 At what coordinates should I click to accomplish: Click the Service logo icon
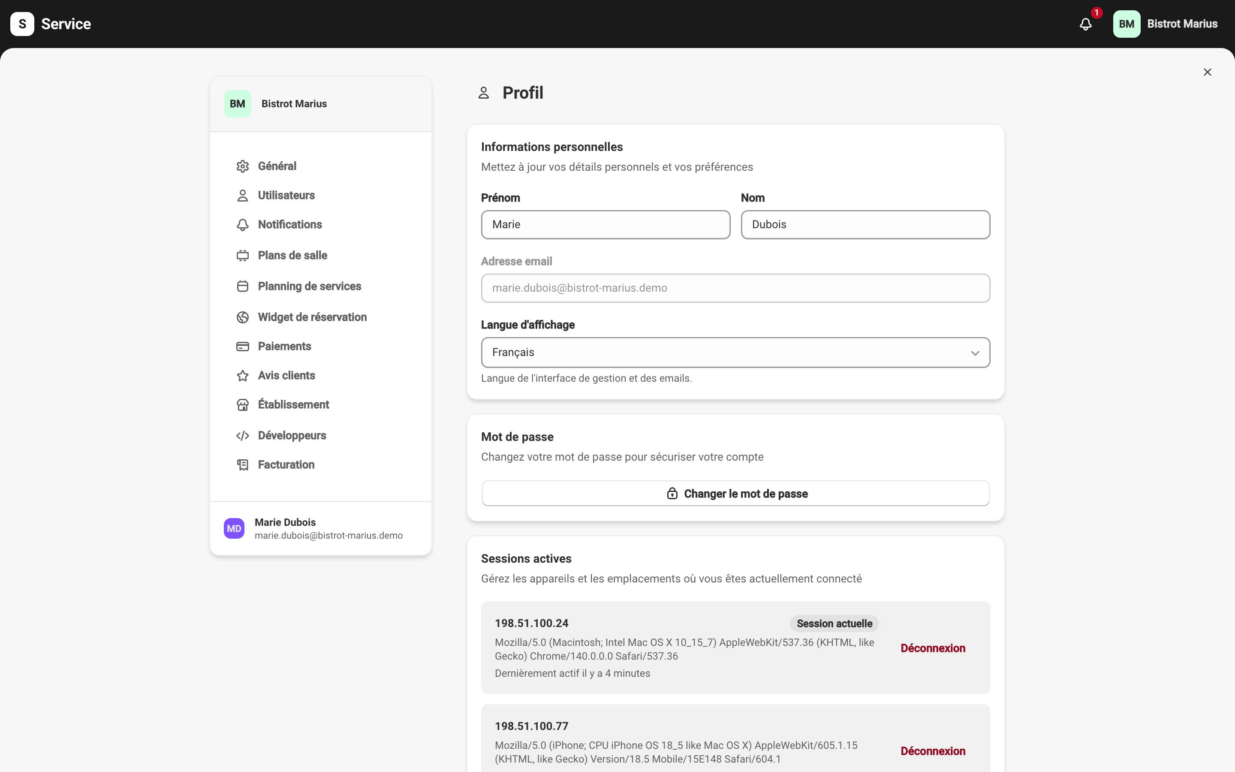click(22, 24)
